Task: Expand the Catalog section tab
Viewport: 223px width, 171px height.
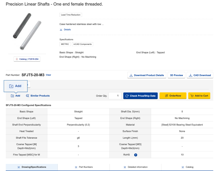Action: tap(187, 167)
